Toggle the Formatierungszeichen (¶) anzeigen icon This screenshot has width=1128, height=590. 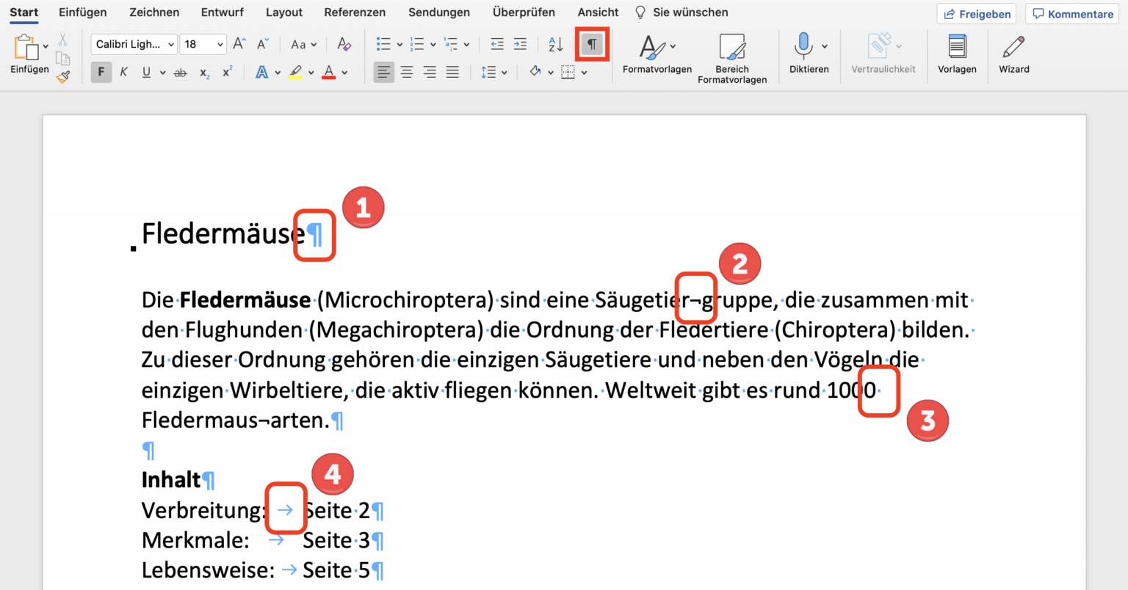click(592, 44)
